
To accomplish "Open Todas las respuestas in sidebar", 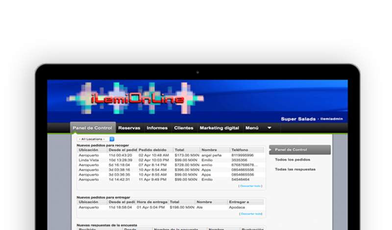I will point(295,169).
